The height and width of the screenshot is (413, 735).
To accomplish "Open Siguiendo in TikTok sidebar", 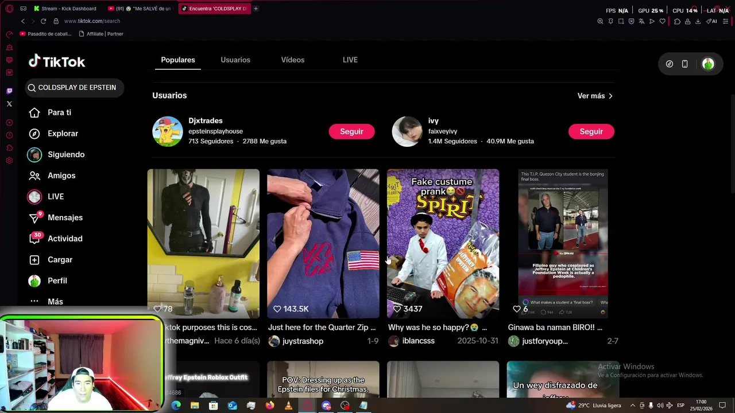I will pyautogui.click(x=56, y=154).
